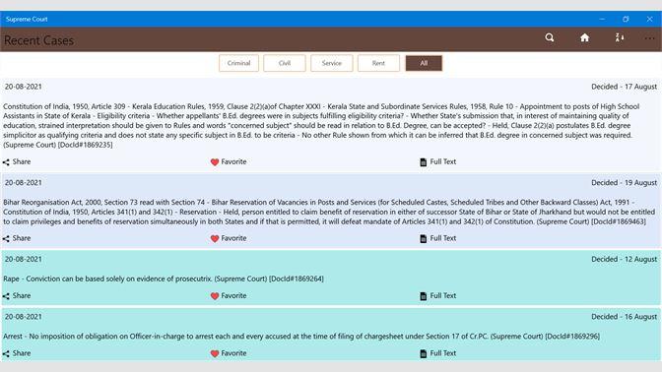This screenshot has width=662, height=372.
Task: Click 'Rape - Conviction can be based' summary
Action: [x=164, y=279]
